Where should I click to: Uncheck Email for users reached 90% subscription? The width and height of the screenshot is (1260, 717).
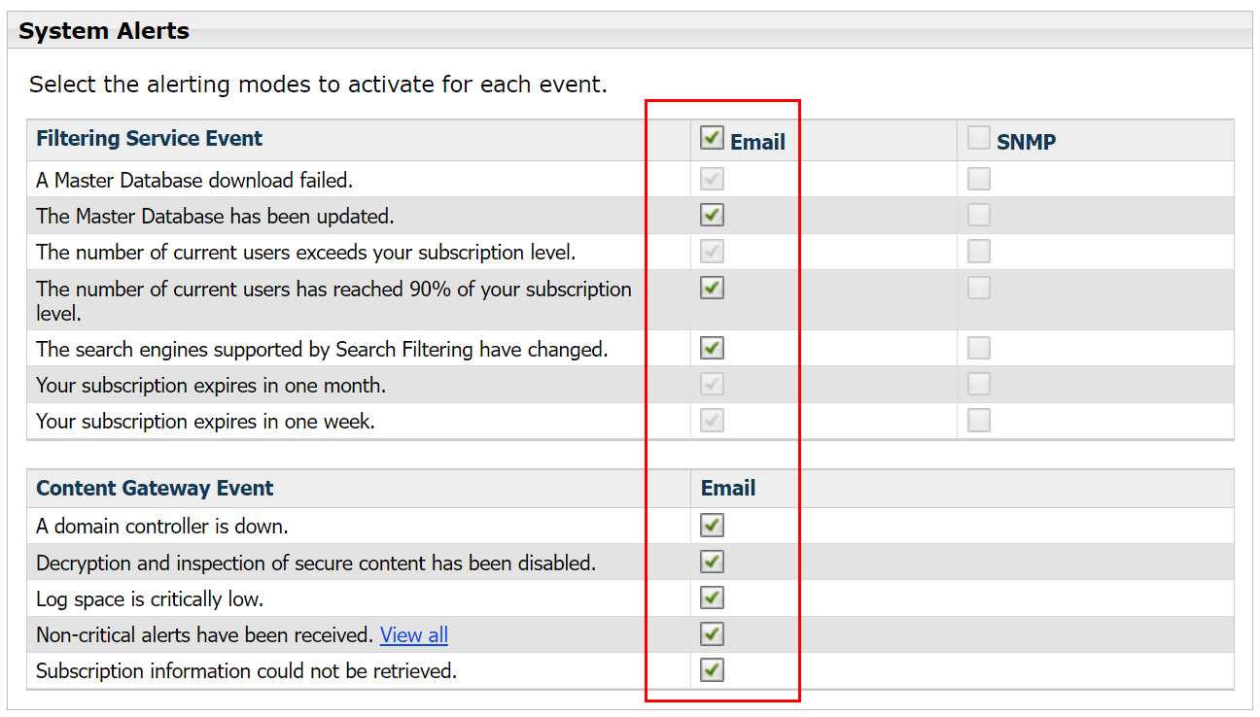[712, 288]
